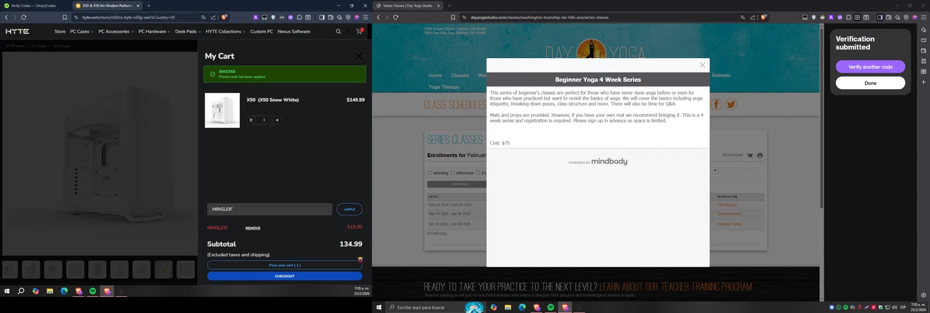
Task: Open the Store menu item
Action: click(x=60, y=32)
